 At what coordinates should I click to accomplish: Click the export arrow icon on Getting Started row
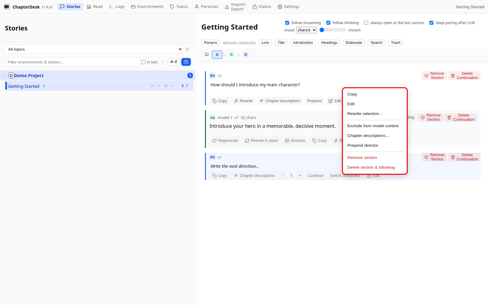[x=152, y=86]
